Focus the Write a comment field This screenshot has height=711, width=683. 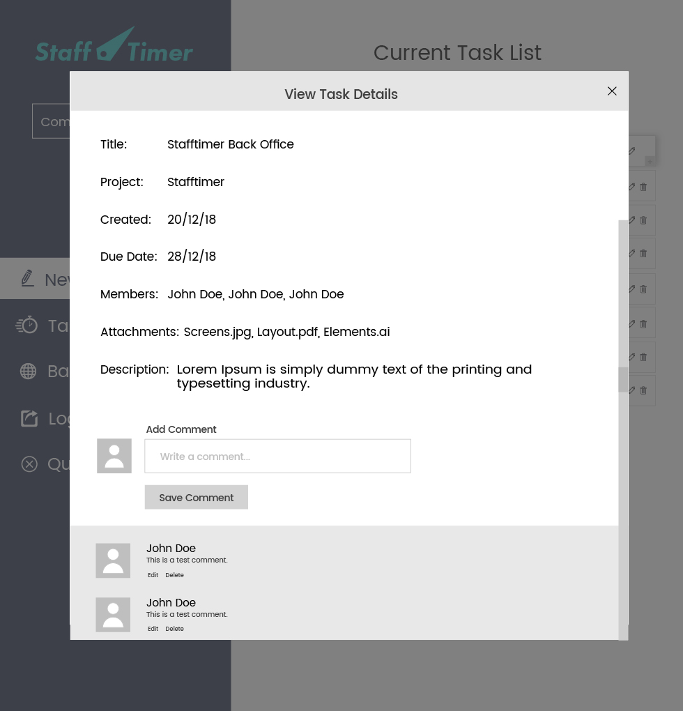tap(278, 456)
